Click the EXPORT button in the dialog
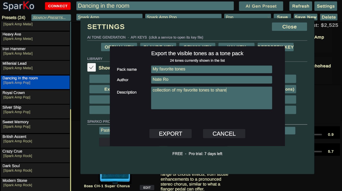 pos(170,134)
